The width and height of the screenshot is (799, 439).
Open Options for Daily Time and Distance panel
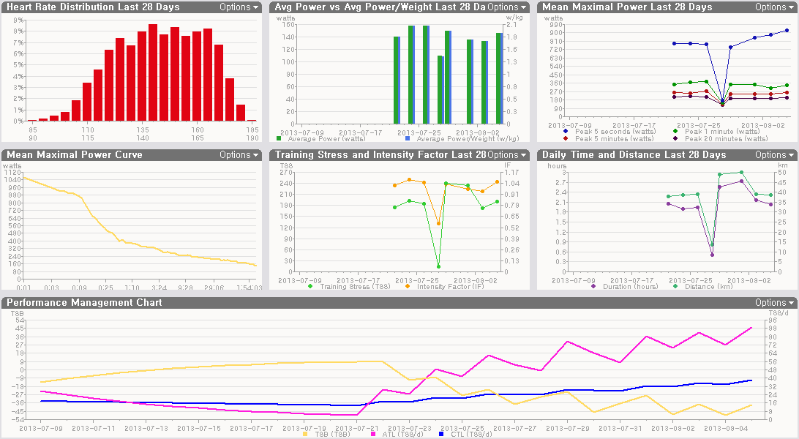click(775, 155)
